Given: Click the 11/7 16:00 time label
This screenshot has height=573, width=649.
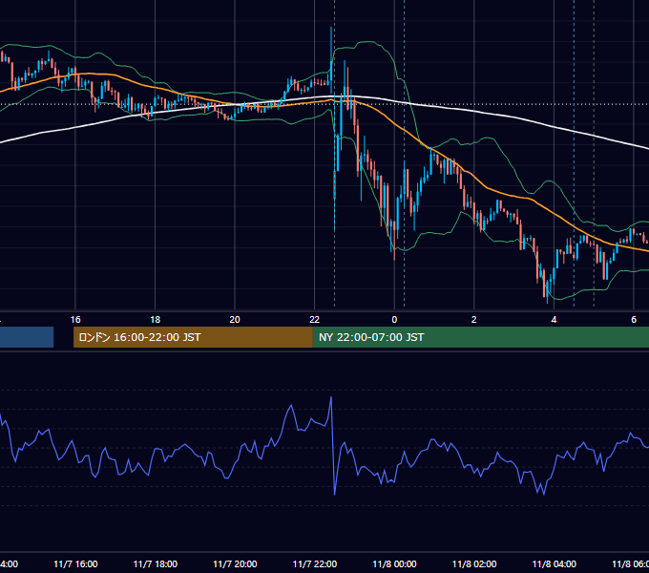Looking at the screenshot, I should (x=75, y=563).
